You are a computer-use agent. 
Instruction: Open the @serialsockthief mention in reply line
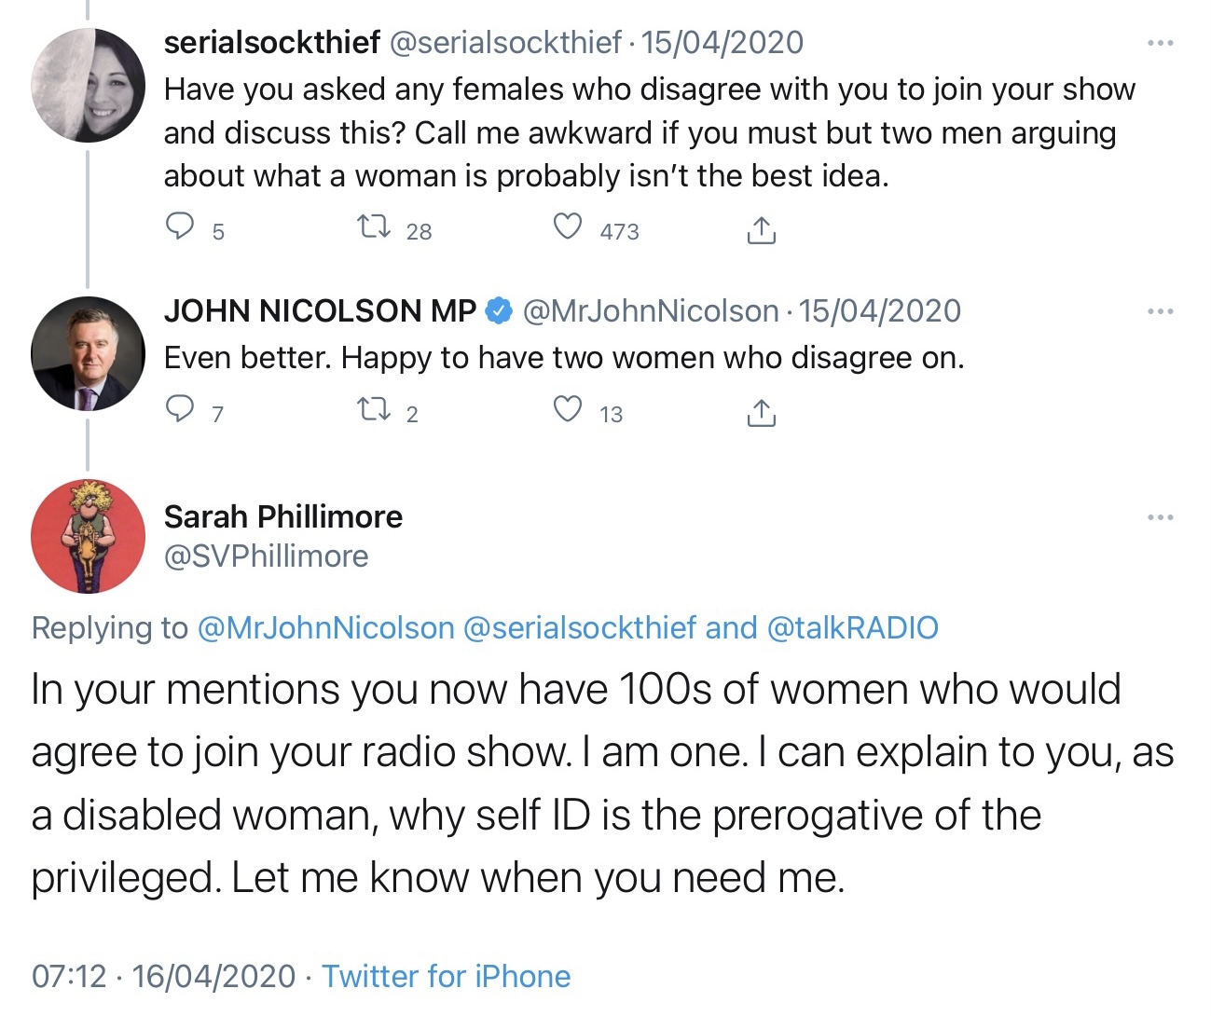[579, 628]
